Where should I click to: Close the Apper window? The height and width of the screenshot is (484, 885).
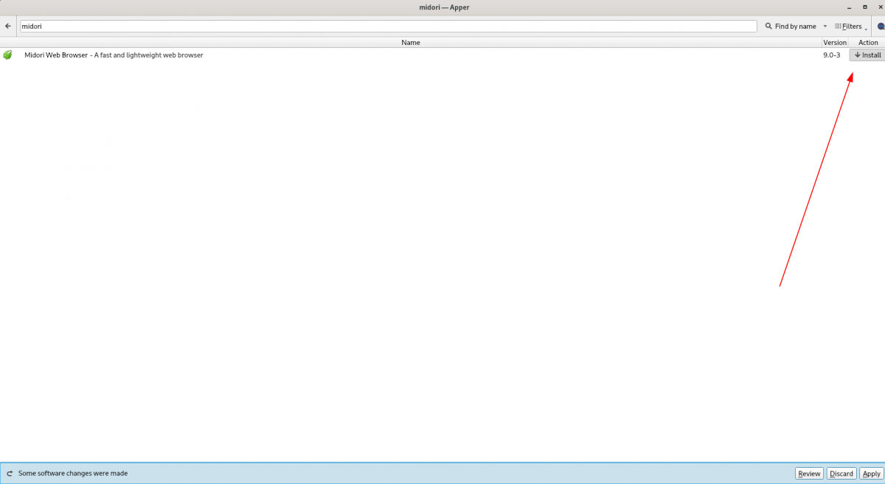(880, 7)
